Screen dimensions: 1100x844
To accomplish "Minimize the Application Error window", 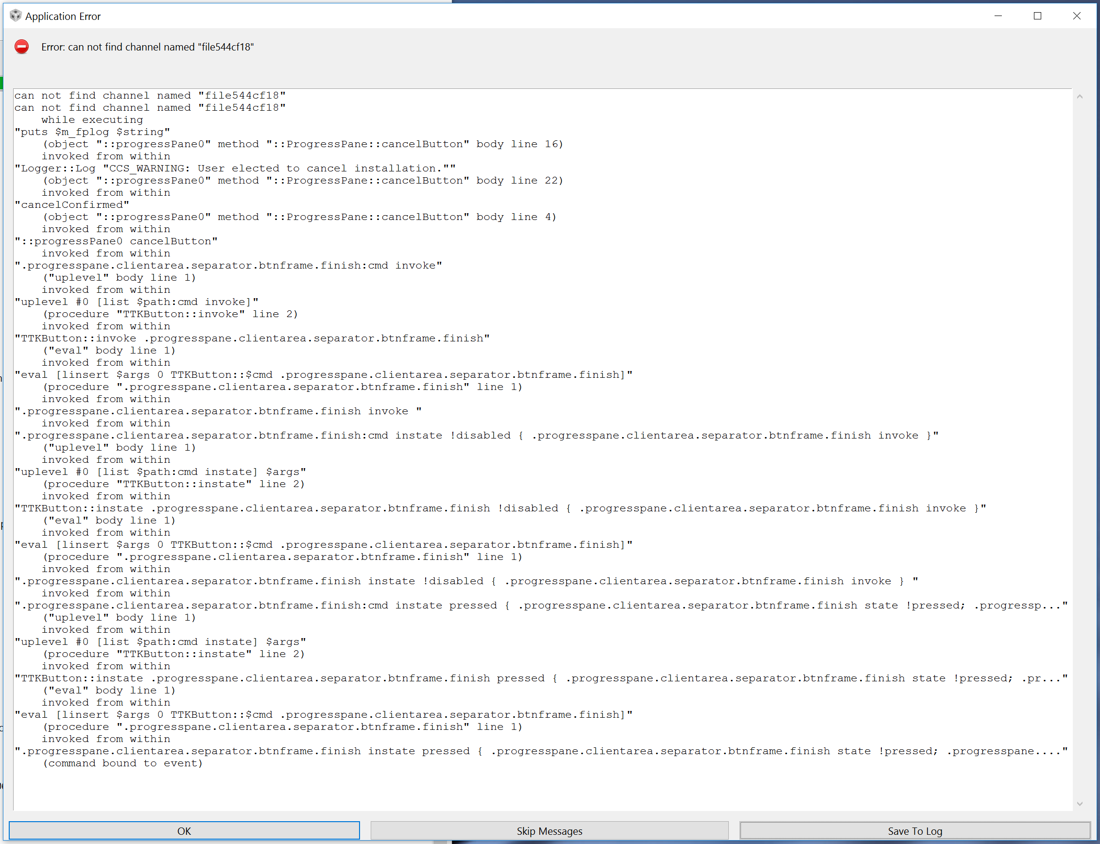I will tap(998, 16).
